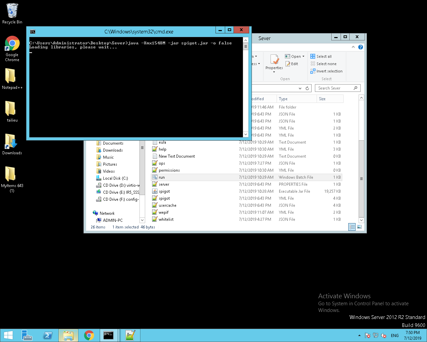
Task: Click the Properties icon in ribbon
Action: (274, 62)
